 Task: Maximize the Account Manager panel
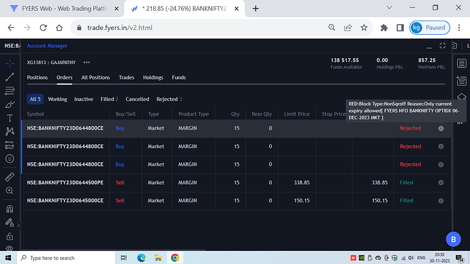click(443, 46)
